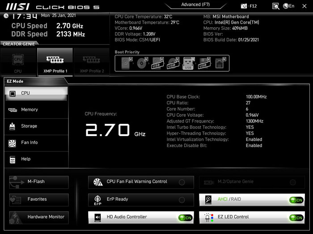Launch the M-Flash utility
This screenshot has height=234, width=313.
pos(39,182)
